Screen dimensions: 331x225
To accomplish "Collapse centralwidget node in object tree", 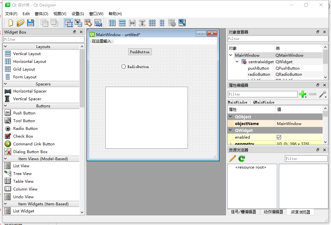I will tap(237, 62).
